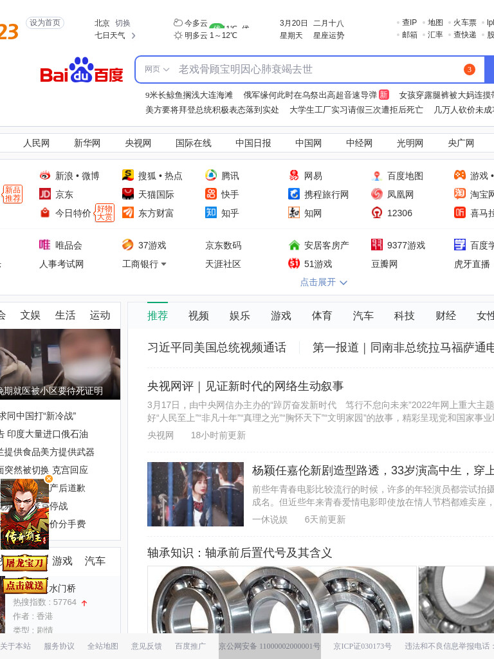
Task: Open the 豆瓣网 link
Action: pyautogui.click(x=385, y=264)
